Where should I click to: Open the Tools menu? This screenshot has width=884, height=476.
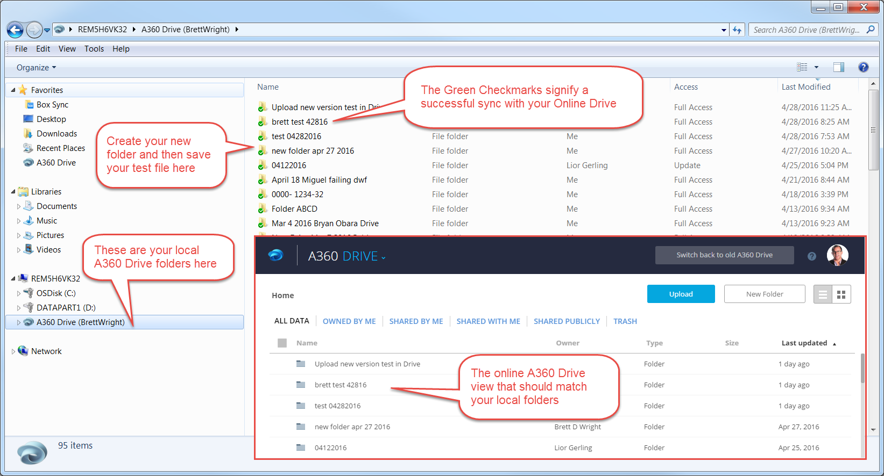tap(94, 48)
